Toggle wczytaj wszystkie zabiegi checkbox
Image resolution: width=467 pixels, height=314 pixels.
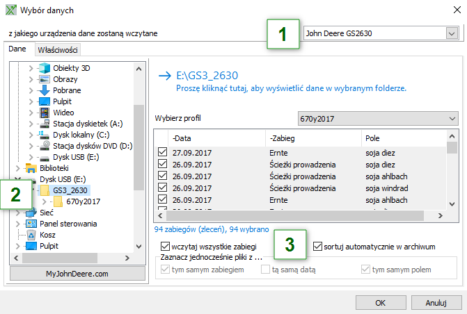166,247
